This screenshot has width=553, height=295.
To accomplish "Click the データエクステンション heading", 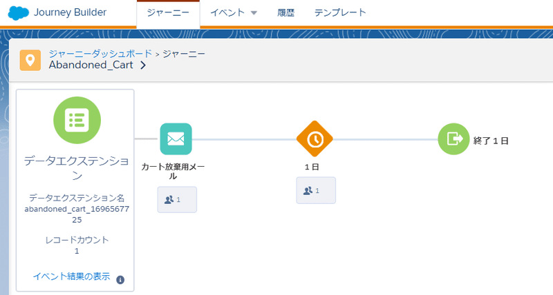I will tap(77, 168).
